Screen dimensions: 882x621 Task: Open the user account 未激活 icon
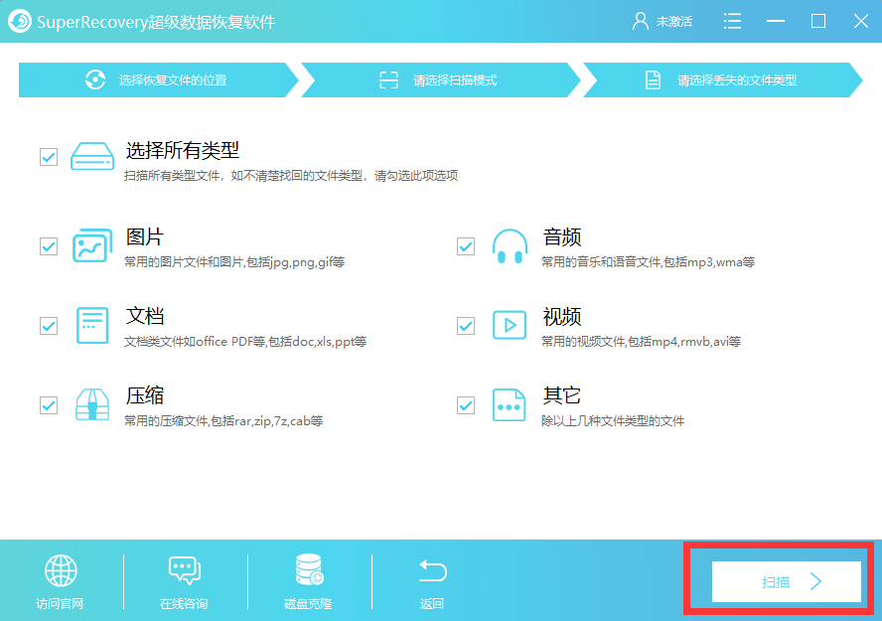pos(640,22)
